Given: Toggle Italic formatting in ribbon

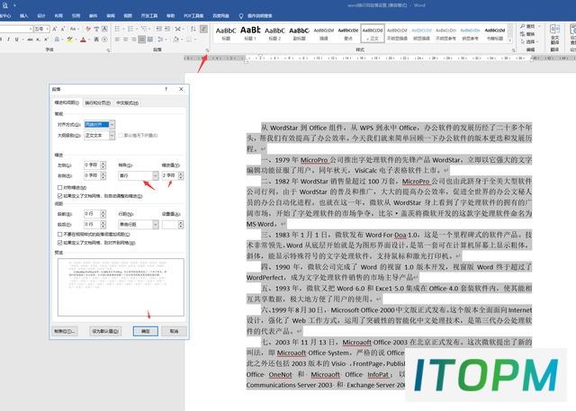Looking at the screenshot, I should pyautogui.click(x=8, y=40).
